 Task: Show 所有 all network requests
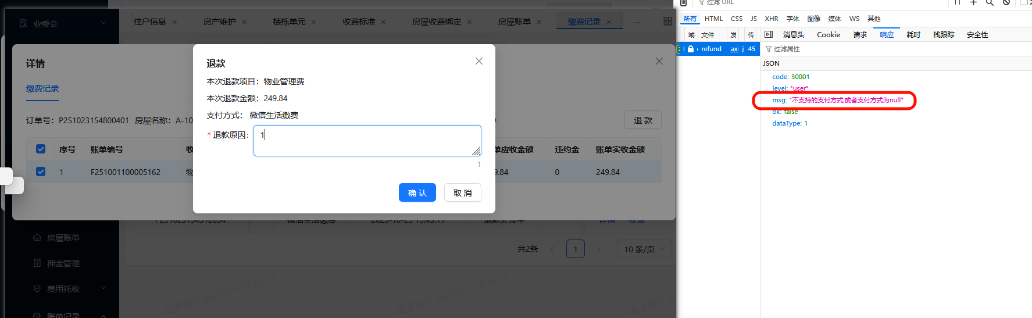[x=690, y=19]
